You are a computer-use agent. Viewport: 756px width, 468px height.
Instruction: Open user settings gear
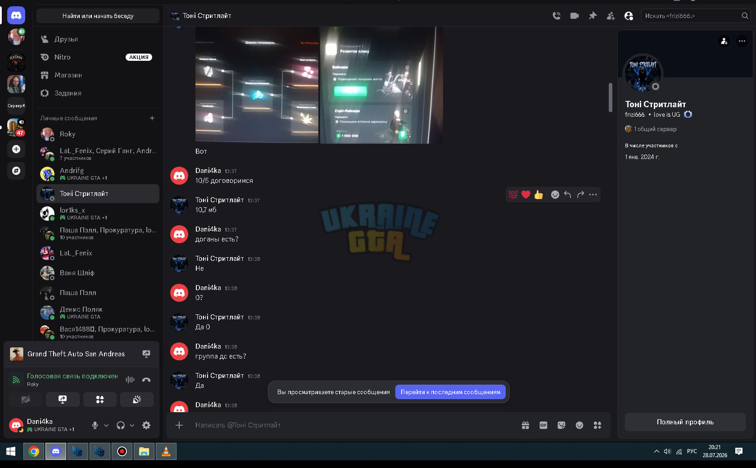[146, 425]
